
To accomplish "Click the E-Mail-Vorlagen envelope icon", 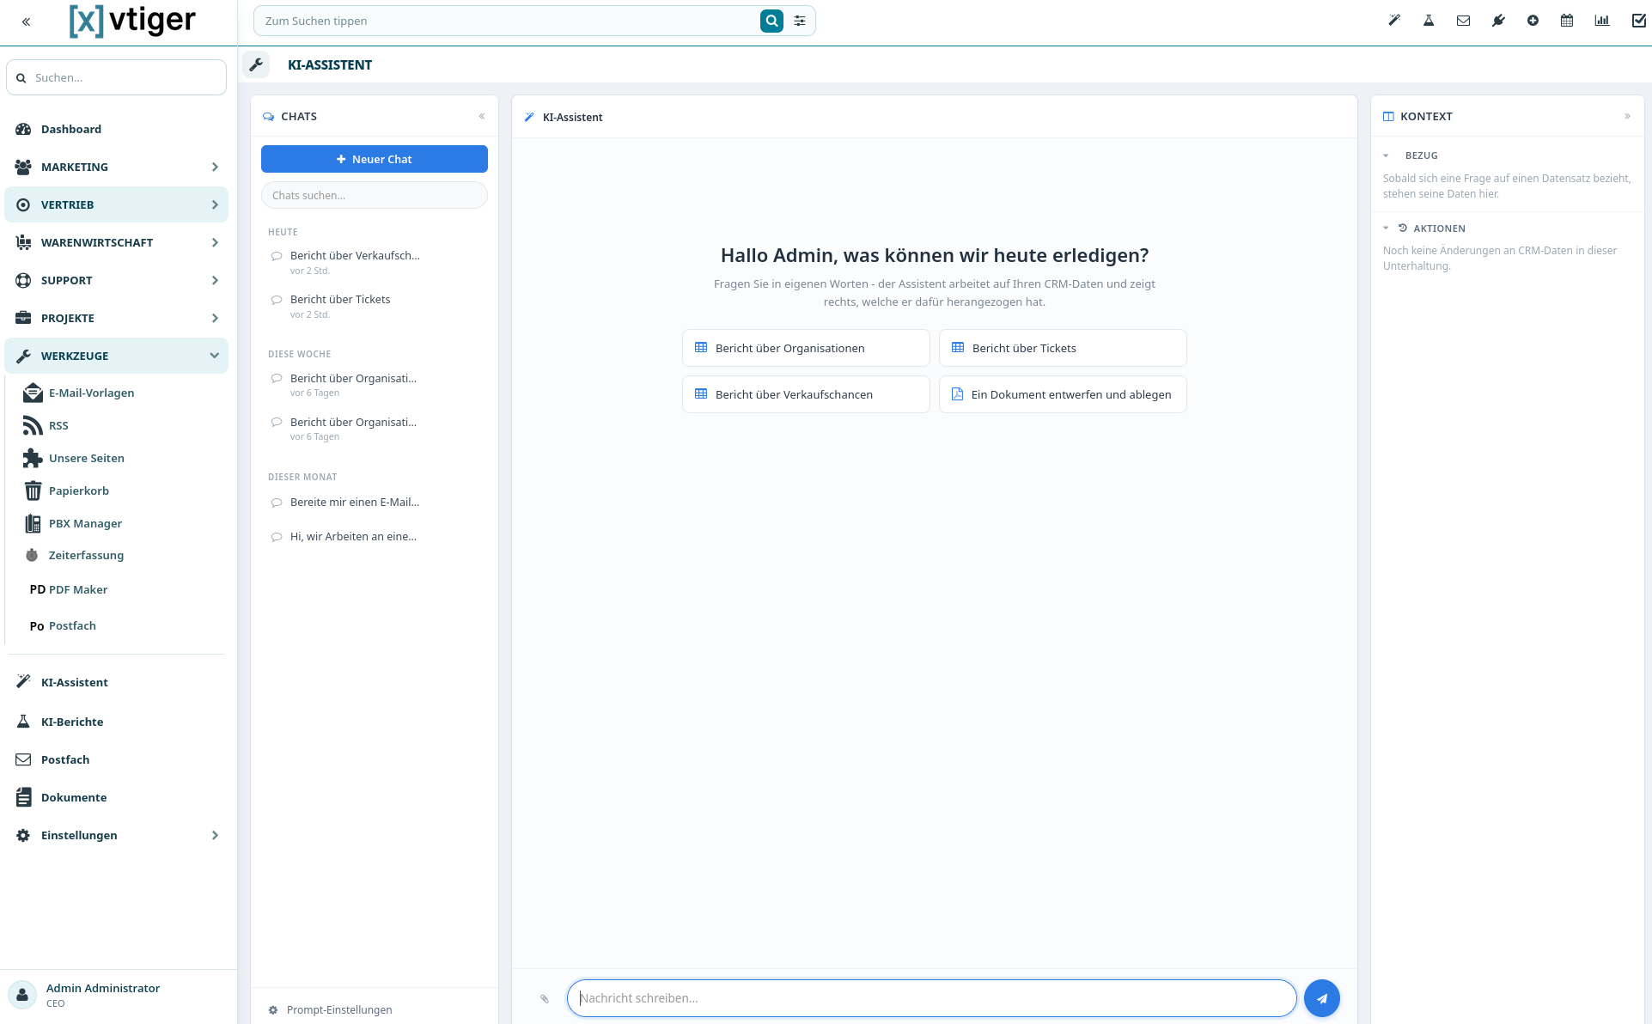I will click(x=33, y=393).
